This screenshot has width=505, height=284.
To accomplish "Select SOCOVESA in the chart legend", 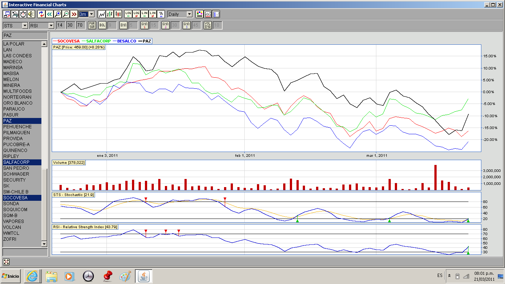I will [x=68, y=41].
